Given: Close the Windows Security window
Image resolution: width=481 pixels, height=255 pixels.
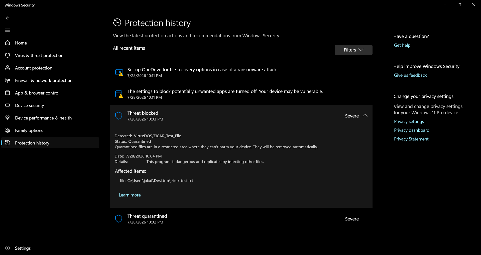Looking at the screenshot, I should pos(473,5).
